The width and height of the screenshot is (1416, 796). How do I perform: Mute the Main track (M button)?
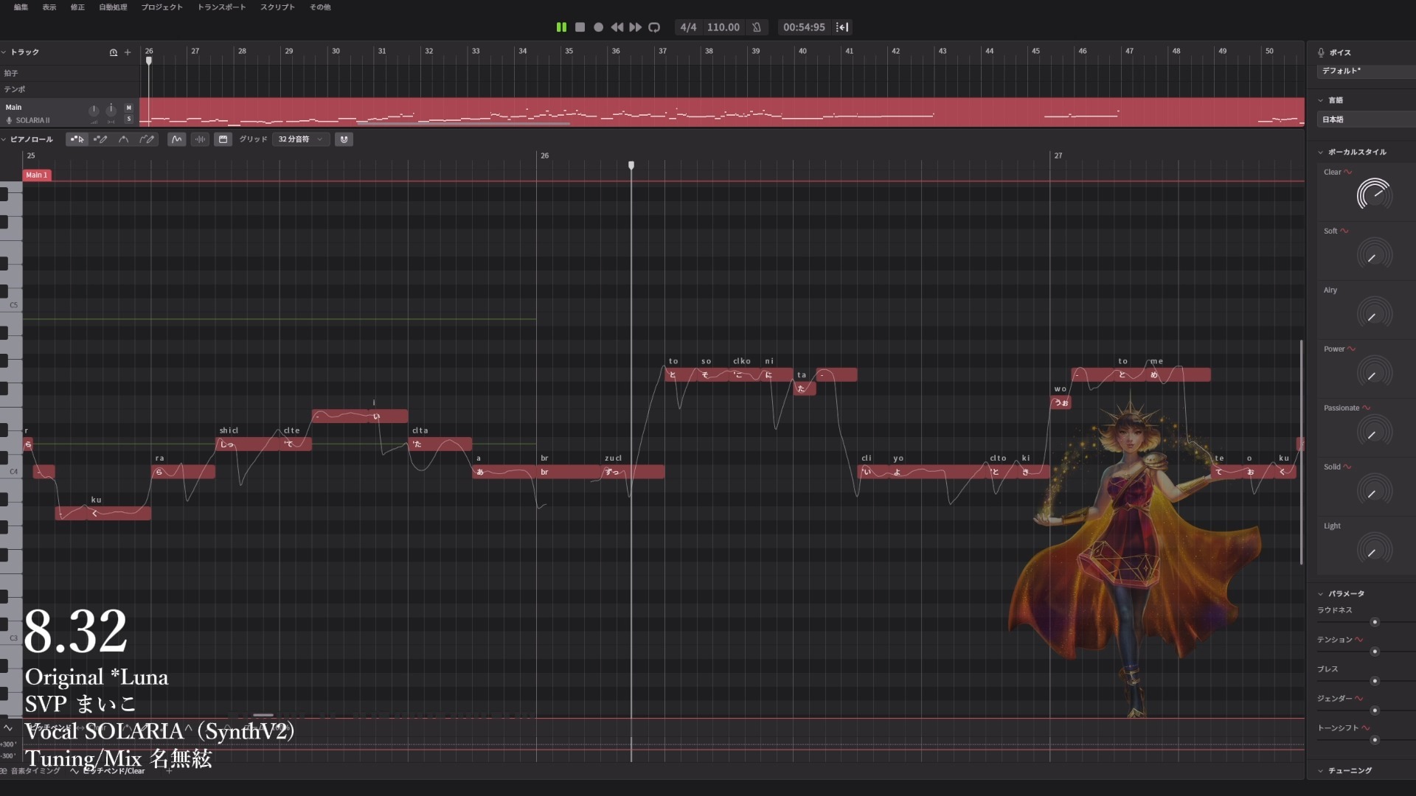[x=129, y=108]
